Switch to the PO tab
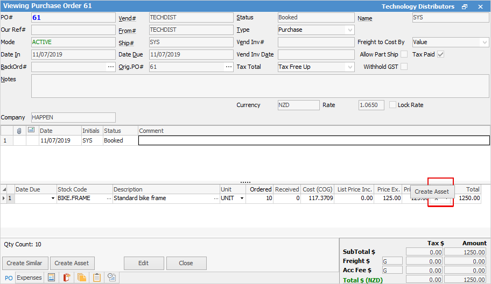491x284 pixels. tap(9, 278)
